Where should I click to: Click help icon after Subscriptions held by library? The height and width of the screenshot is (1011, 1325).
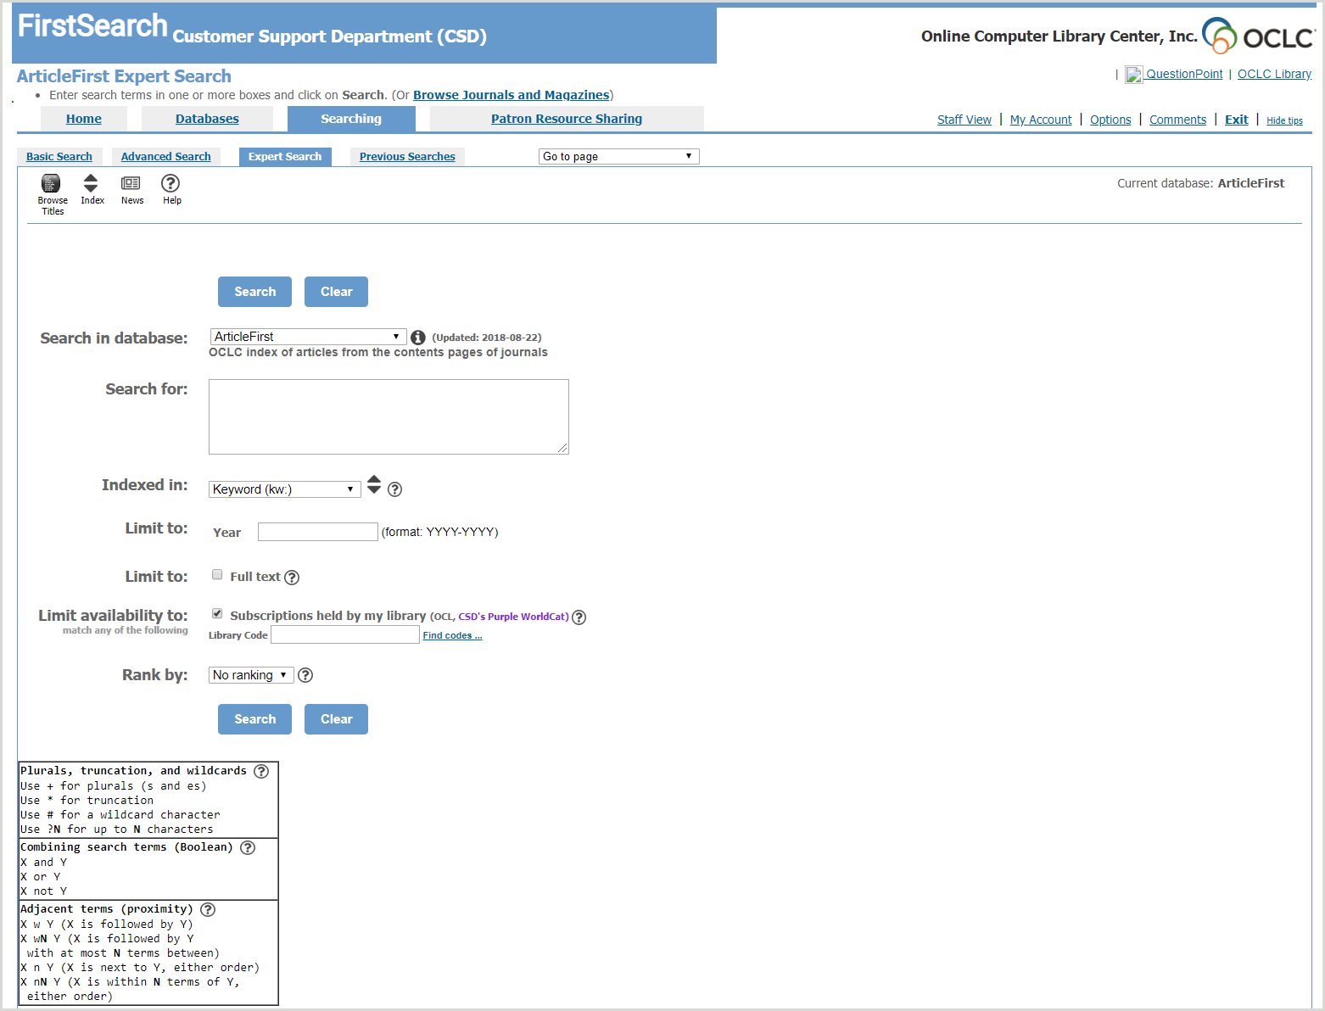pyautogui.click(x=579, y=617)
